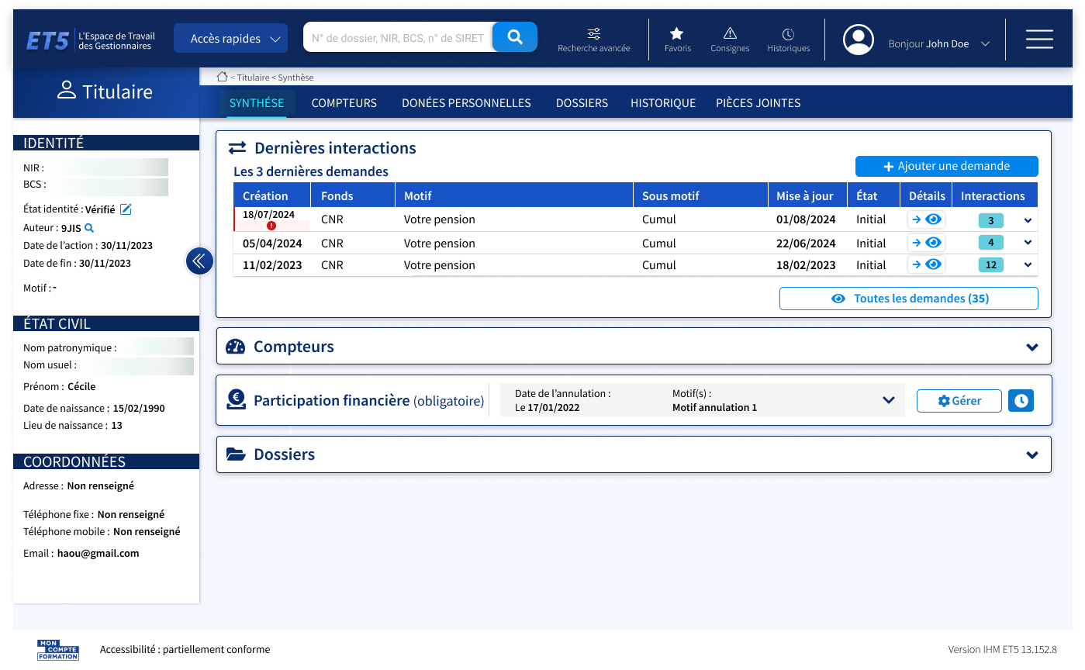Viewport: 1085px width, 670px height.
Task: Click Toutes les demandes (35) button
Action: coord(908,299)
